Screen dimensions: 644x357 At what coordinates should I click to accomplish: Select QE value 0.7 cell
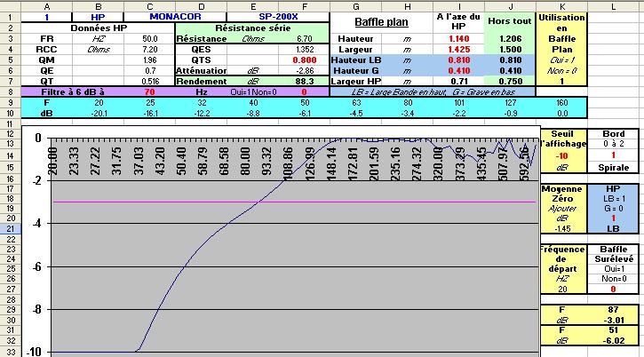coord(150,71)
